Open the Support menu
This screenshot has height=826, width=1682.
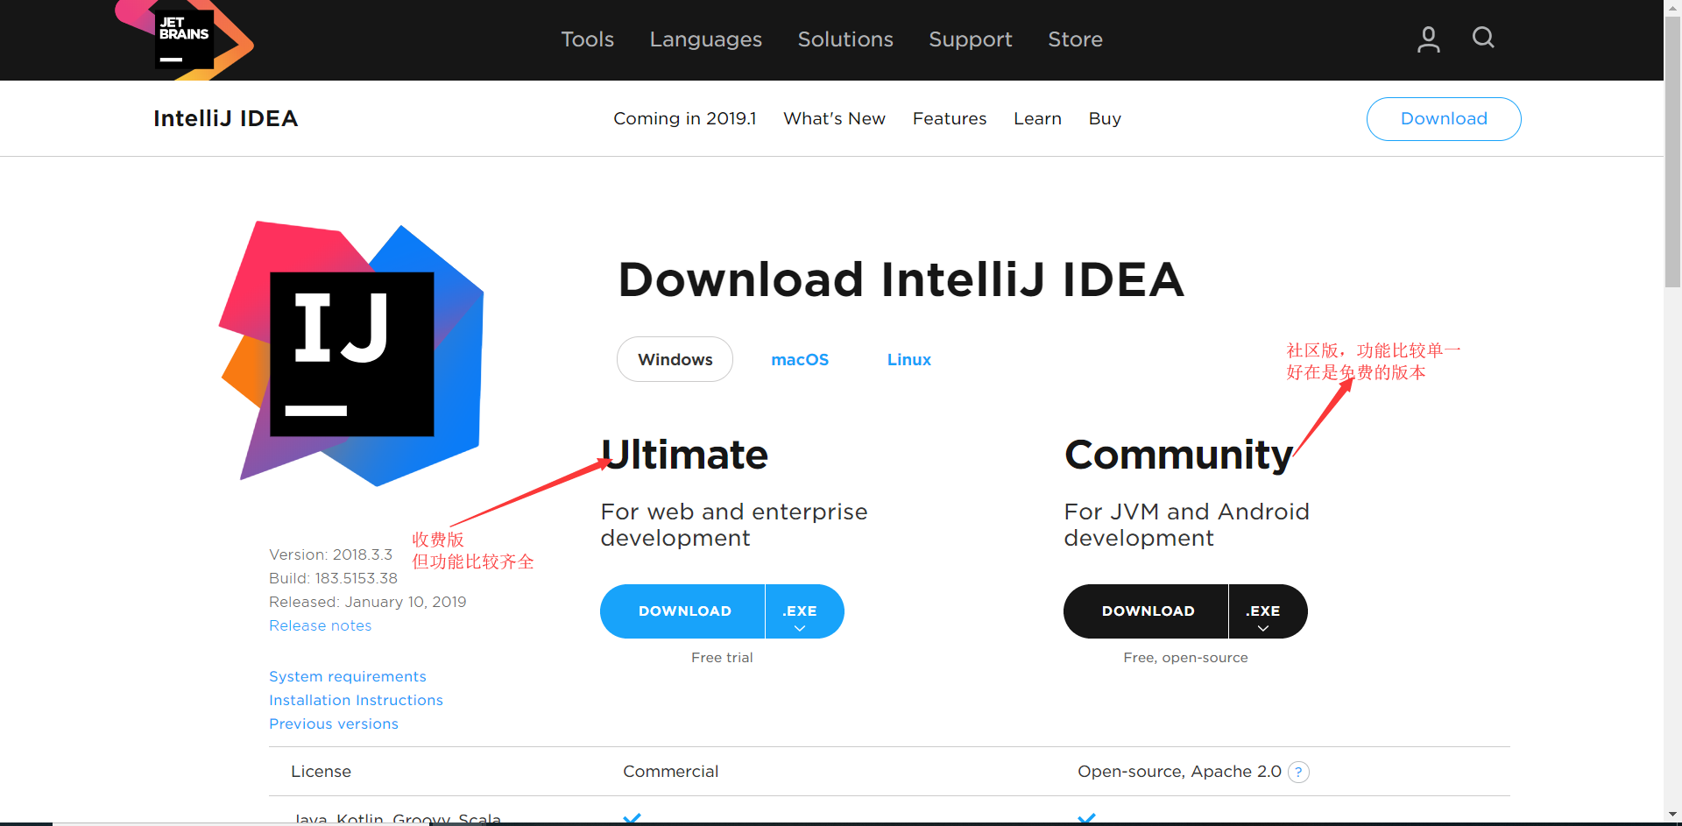tap(971, 39)
